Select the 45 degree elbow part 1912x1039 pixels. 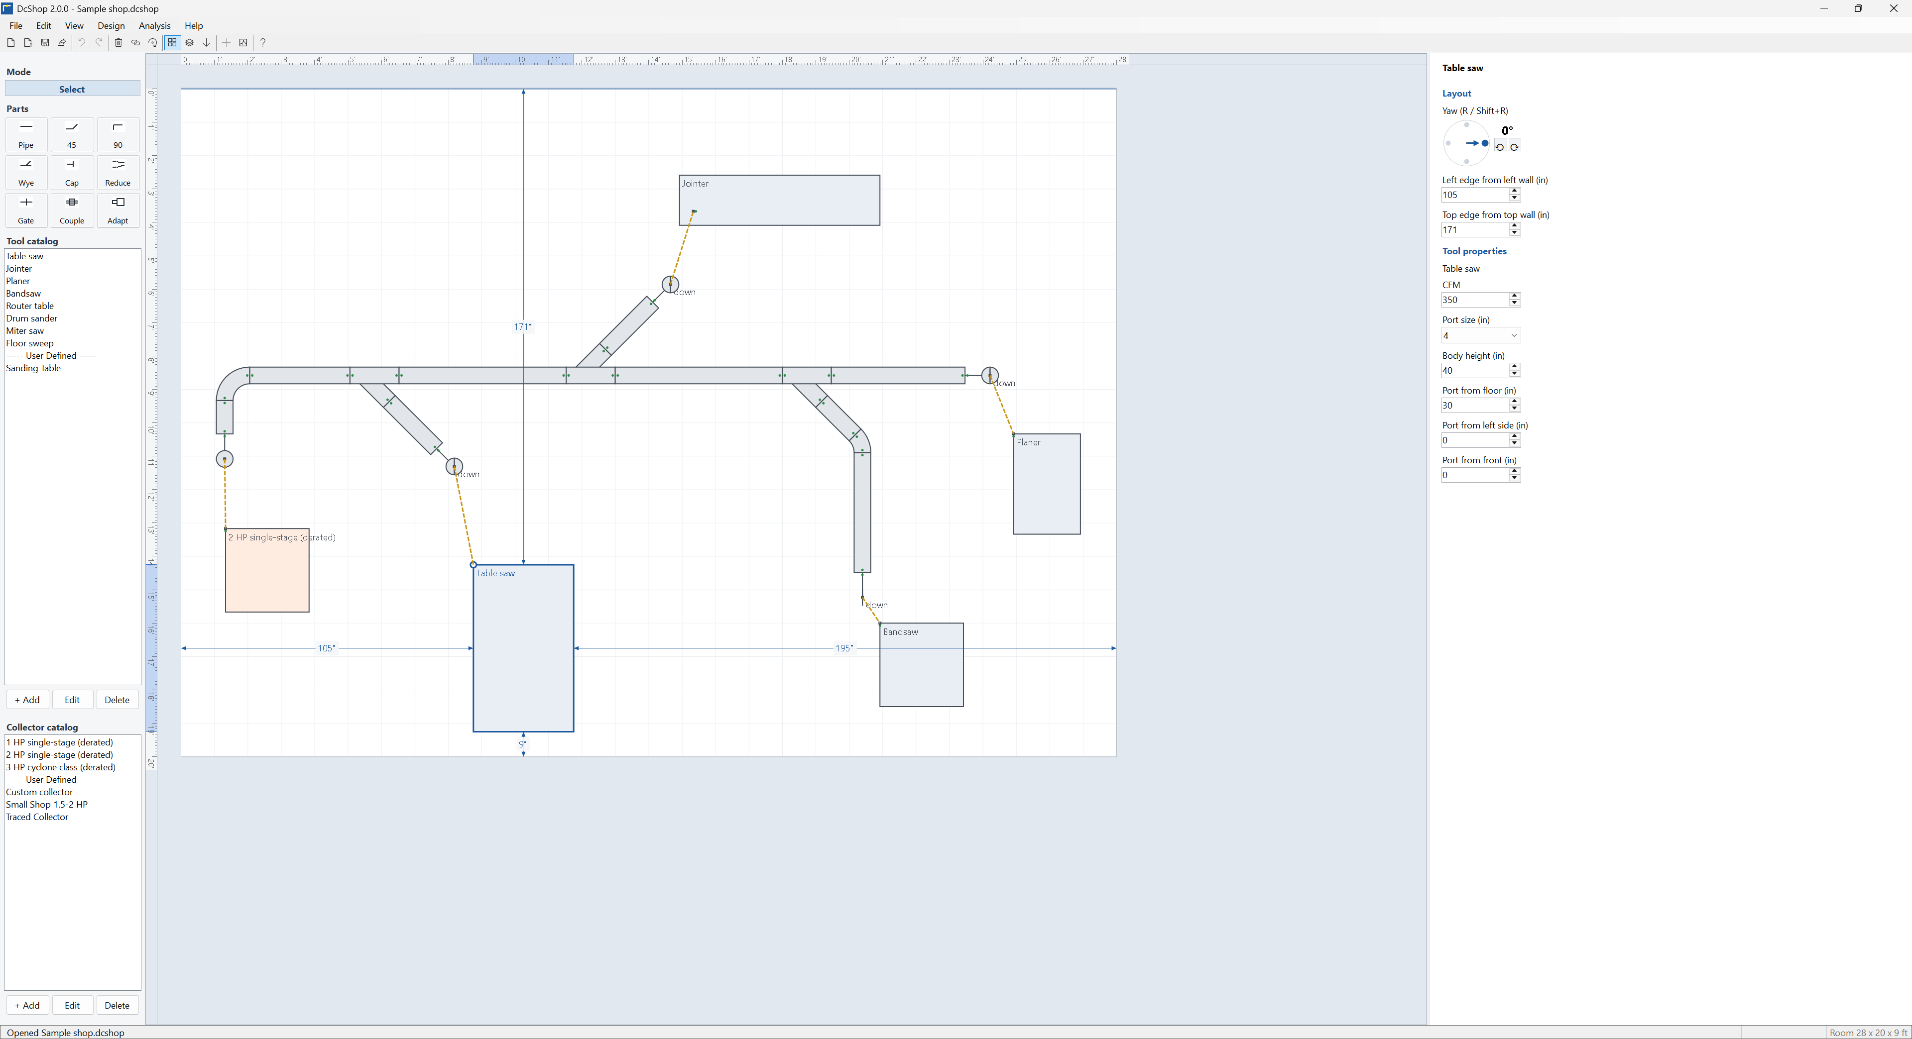[x=72, y=135]
